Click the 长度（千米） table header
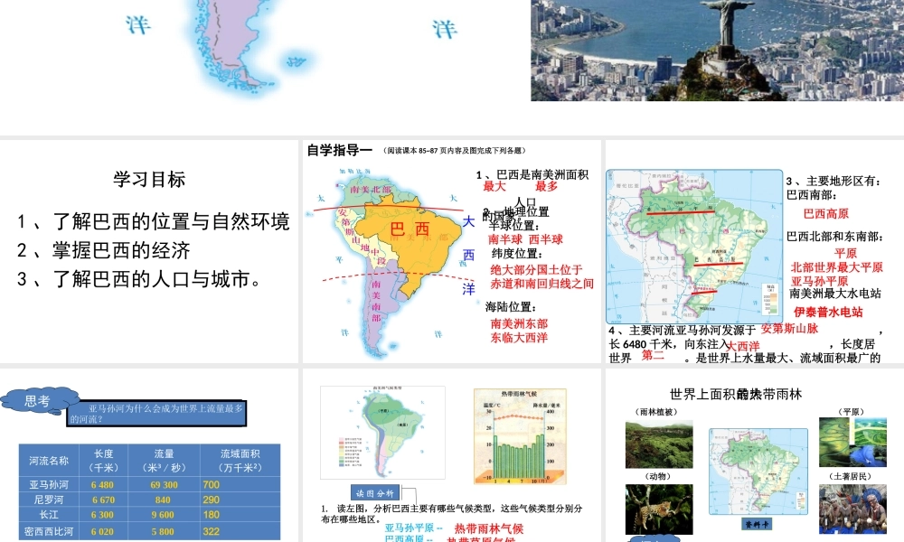The width and height of the screenshot is (904, 542). click(x=103, y=461)
